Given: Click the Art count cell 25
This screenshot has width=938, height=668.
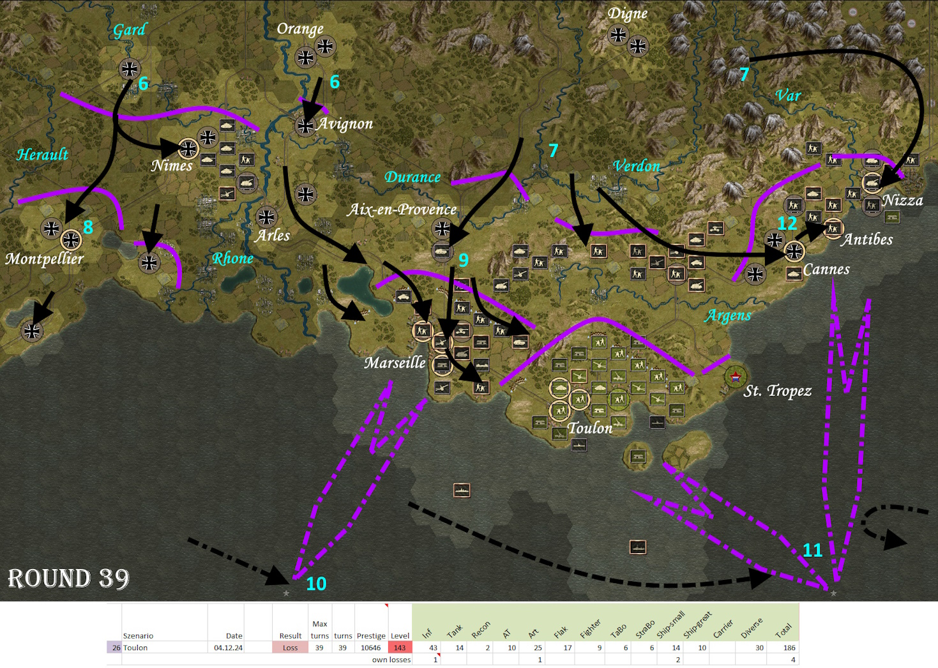Looking at the screenshot, I should pyautogui.click(x=531, y=648).
